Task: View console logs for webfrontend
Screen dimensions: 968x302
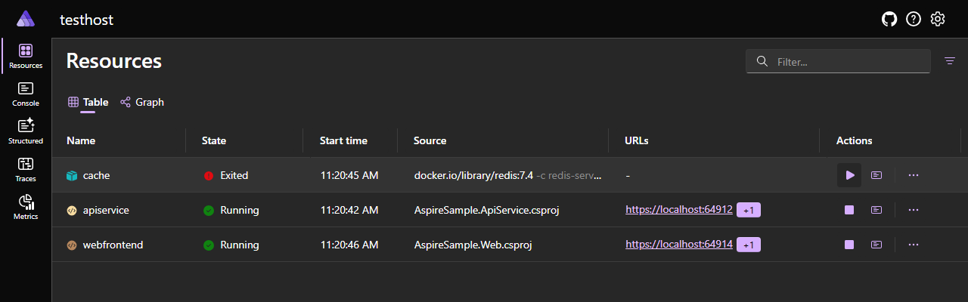Action: tap(876, 245)
